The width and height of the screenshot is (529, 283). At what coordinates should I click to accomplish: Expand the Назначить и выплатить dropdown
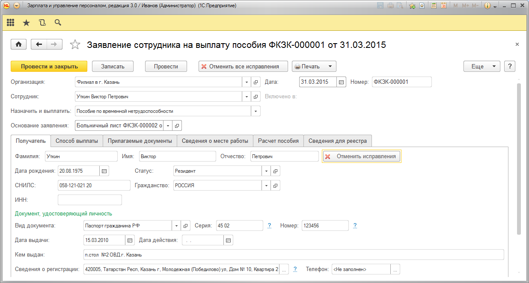256,111
